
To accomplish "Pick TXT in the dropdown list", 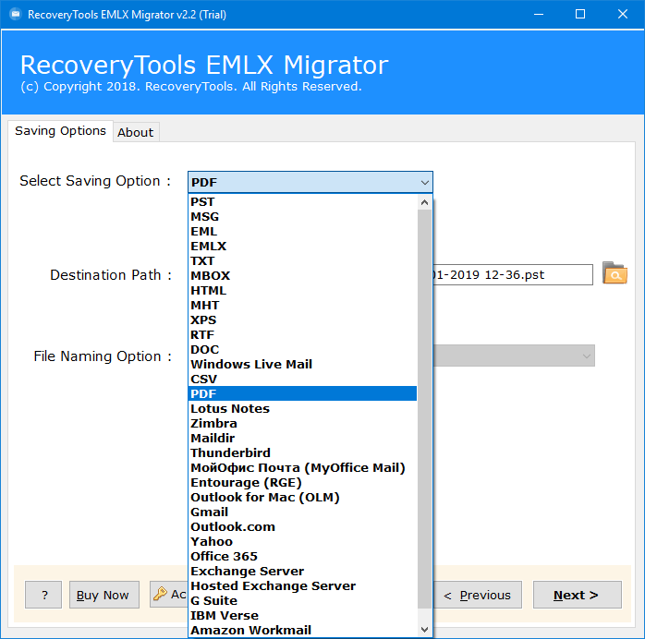I will (x=302, y=261).
